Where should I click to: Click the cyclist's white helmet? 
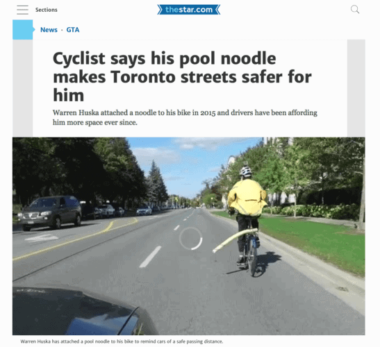coord(246,171)
